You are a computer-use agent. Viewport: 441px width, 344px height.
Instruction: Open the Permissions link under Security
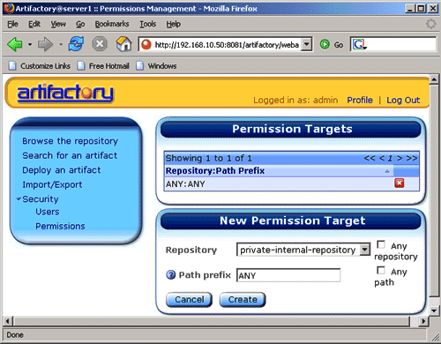coord(60,226)
